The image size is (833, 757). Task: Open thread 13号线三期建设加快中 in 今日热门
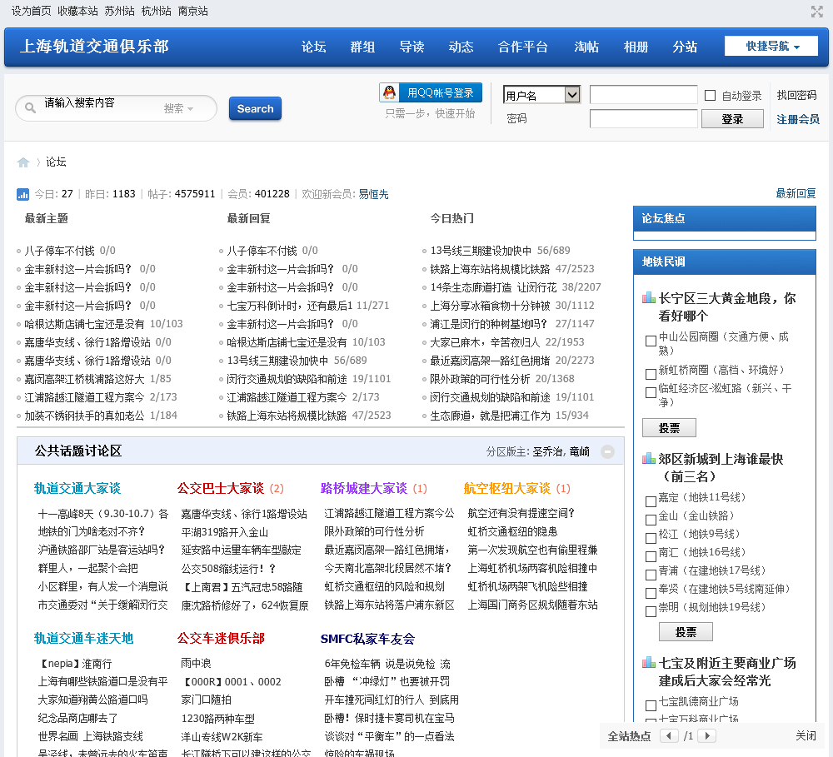coord(481,251)
